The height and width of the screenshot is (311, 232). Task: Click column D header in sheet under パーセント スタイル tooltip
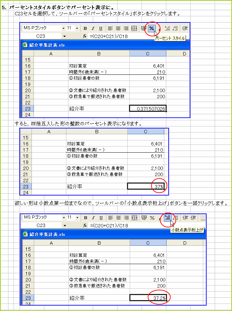[178, 54]
